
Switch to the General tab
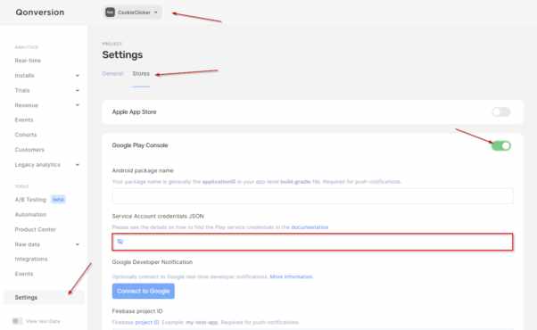pos(112,74)
